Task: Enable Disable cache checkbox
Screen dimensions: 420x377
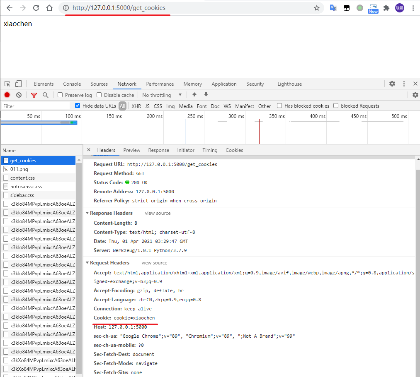Action: click(99, 95)
